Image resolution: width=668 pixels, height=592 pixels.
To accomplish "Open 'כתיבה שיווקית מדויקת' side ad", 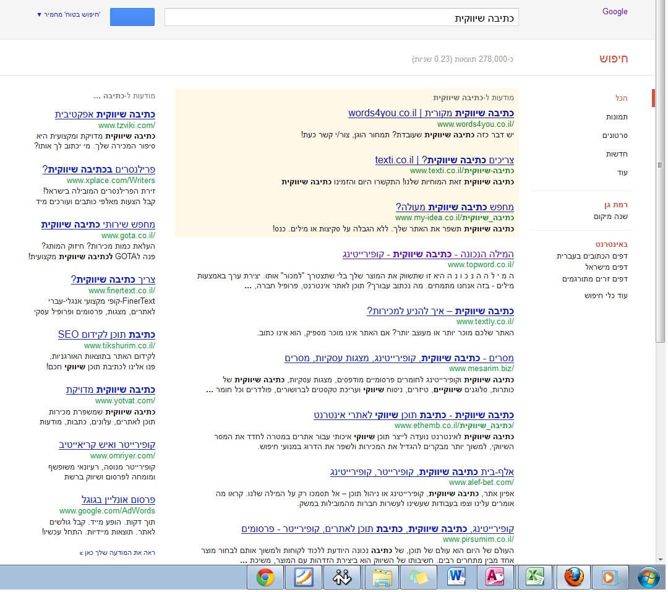I will click(x=110, y=390).
